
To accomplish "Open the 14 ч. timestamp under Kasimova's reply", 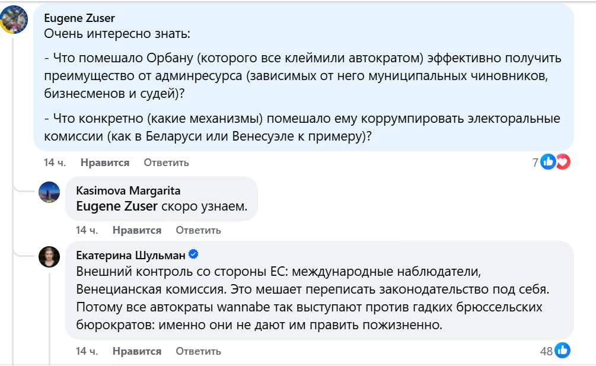I will tap(87, 230).
